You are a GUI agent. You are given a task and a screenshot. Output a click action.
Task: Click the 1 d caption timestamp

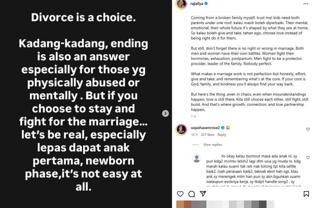coord(193,116)
